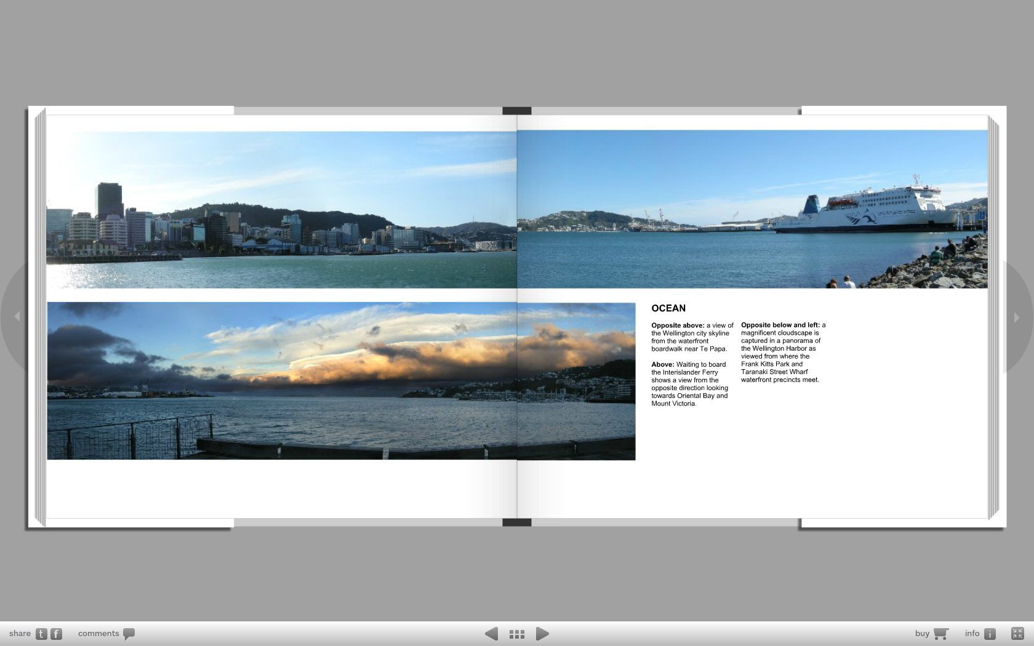This screenshot has width=1034, height=646.
Task: Click the 'share' text label
Action: tap(20, 634)
